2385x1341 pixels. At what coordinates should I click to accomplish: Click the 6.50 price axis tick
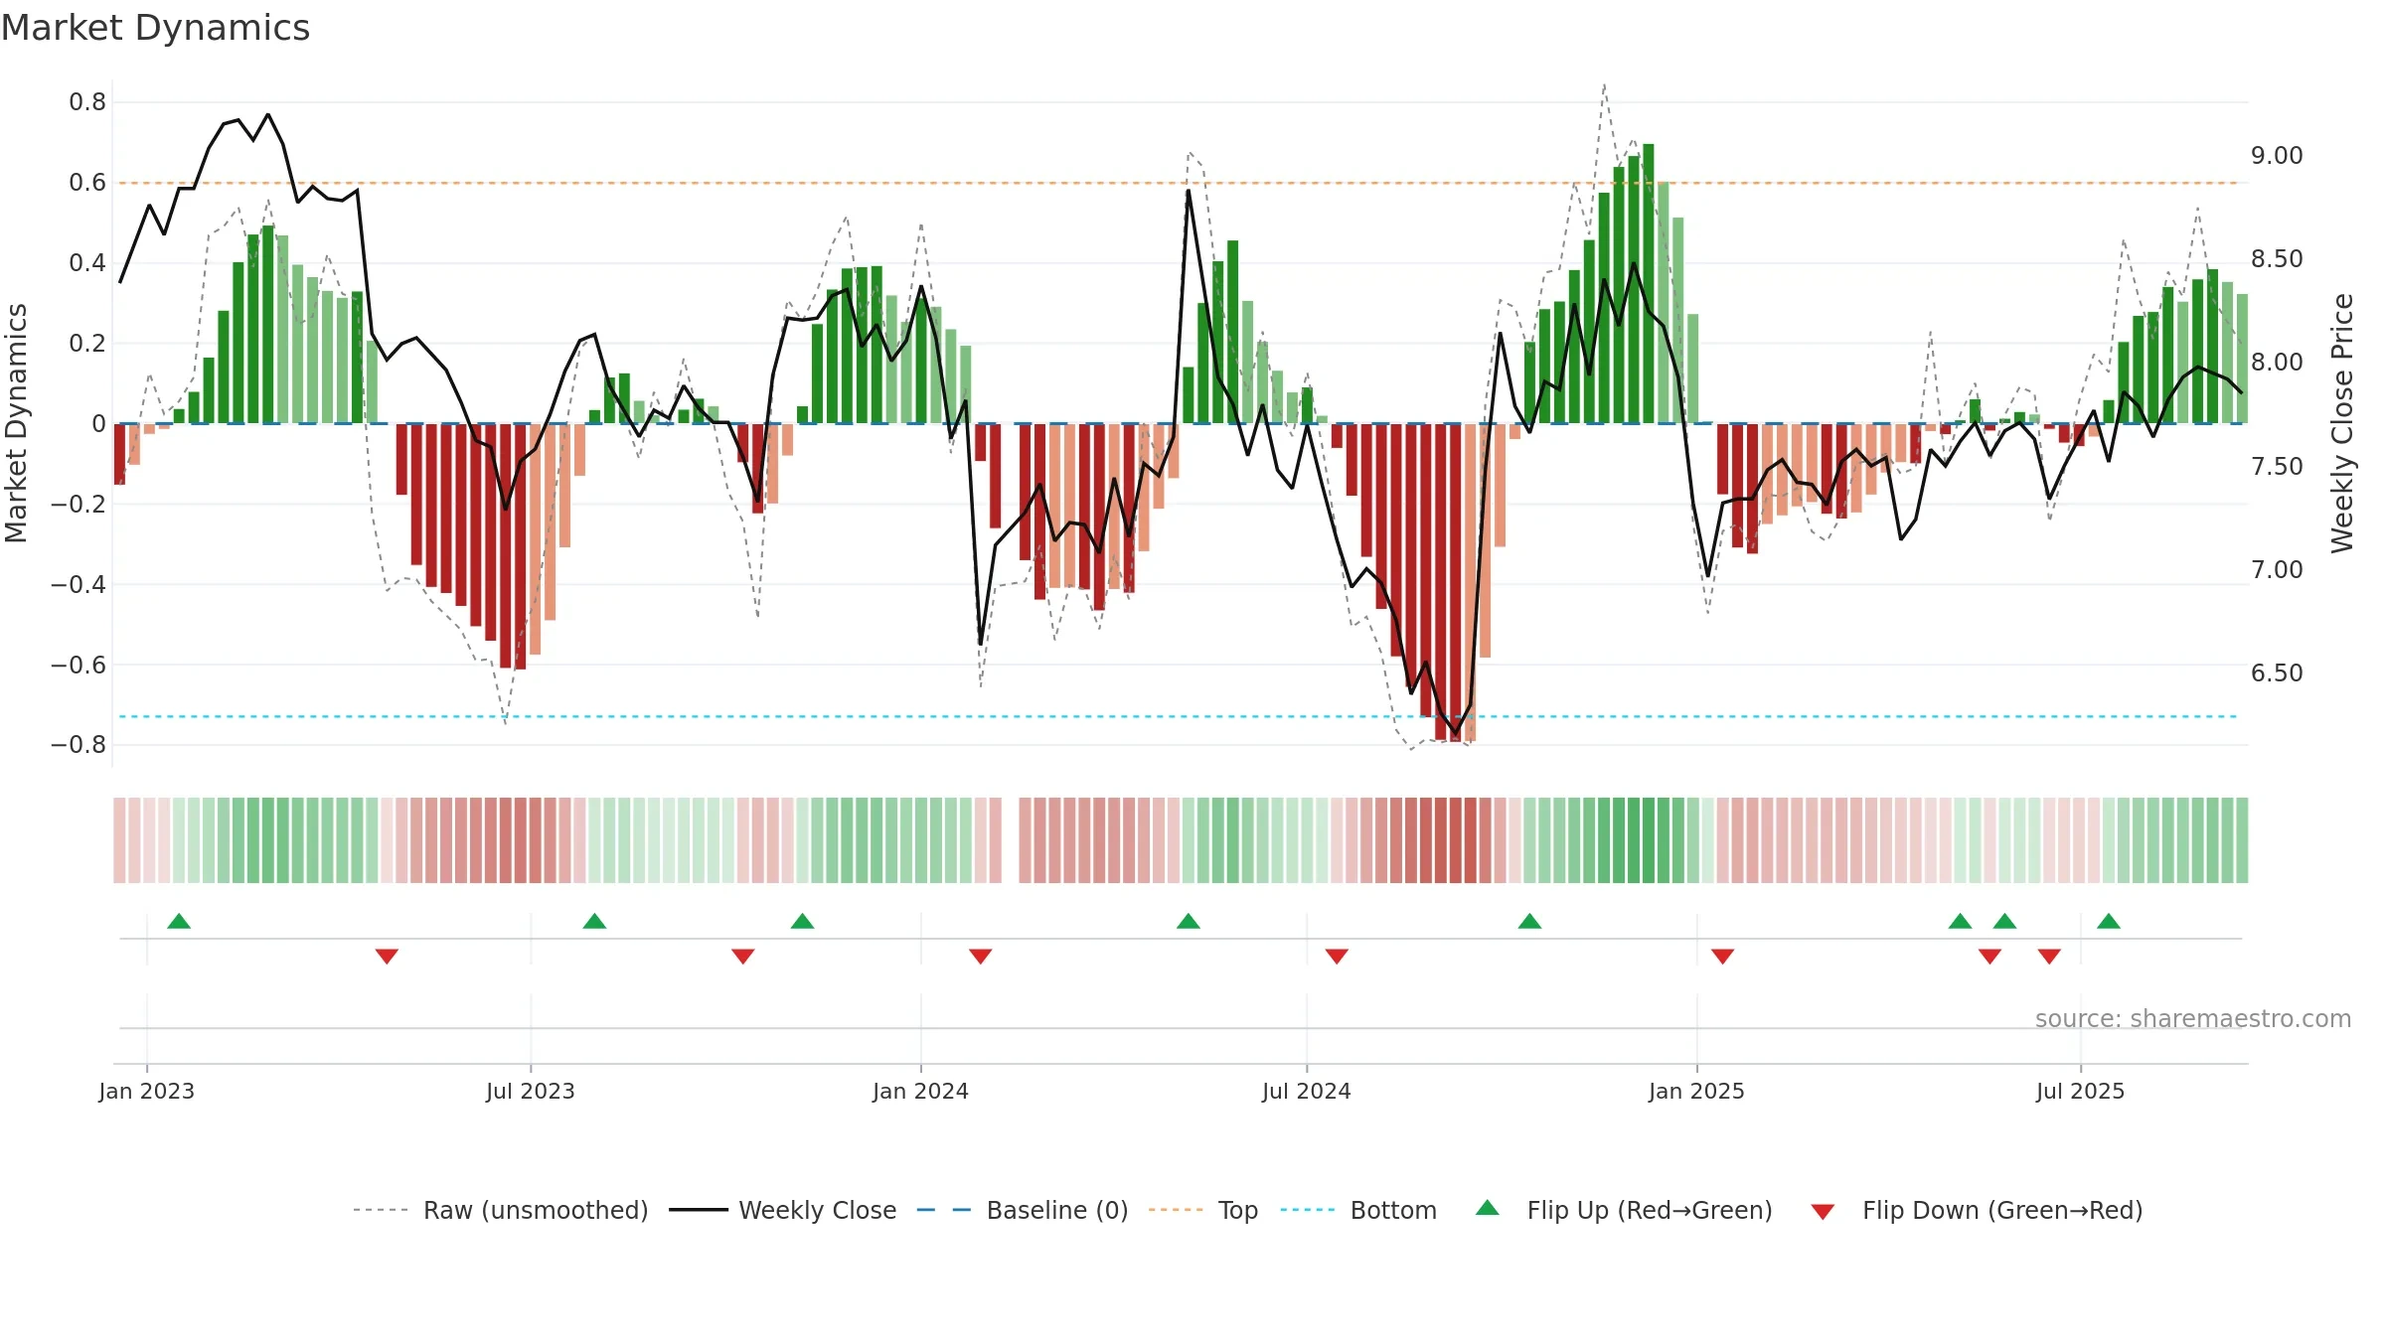(2277, 673)
